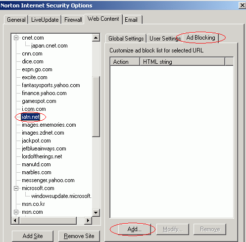This screenshot has width=246, height=242.
Task: Open the General tab
Action: [16, 20]
